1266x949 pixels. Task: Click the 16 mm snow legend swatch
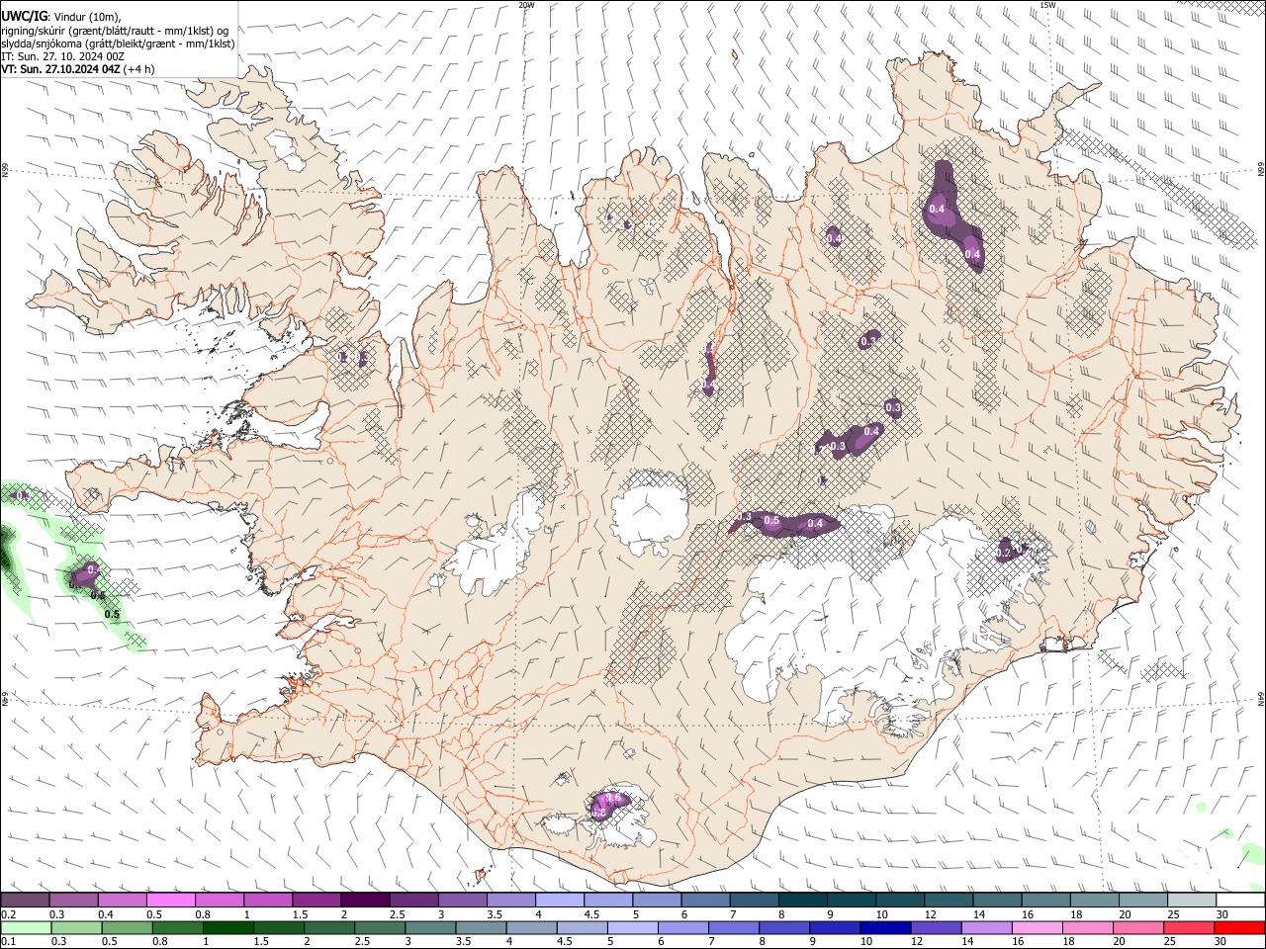(1046, 901)
